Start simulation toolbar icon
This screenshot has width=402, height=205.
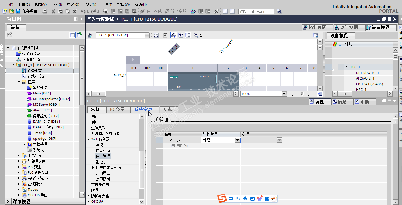coord(127,11)
